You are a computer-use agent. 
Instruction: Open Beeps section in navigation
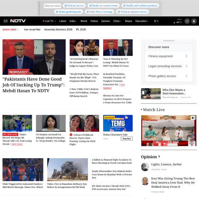pos(129,21)
